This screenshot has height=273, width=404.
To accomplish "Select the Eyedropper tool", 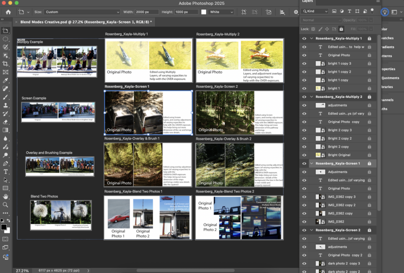I will pyautogui.click(x=5, y=80).
